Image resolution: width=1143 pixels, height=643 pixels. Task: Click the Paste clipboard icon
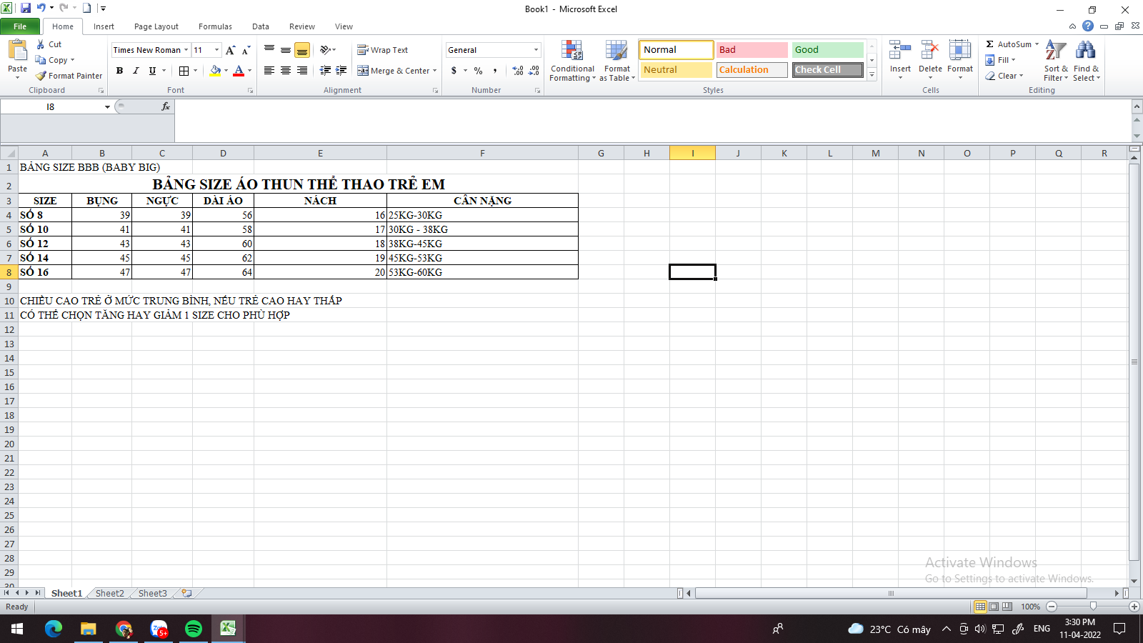click(x=17, y=50)
